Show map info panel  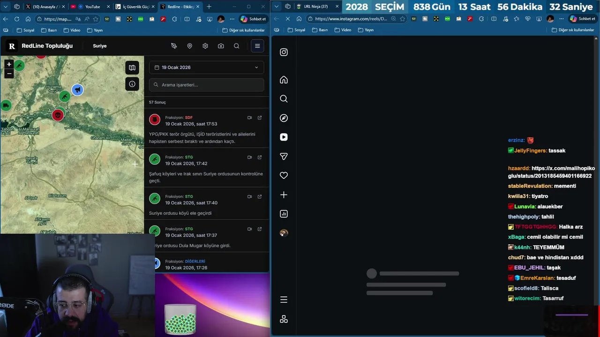[x=132, y=84]
